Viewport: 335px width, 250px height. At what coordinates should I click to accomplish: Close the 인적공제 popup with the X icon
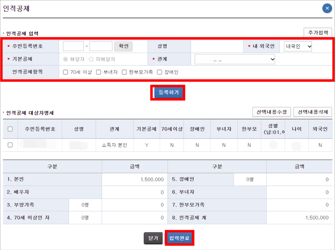(x=327, y=8)
